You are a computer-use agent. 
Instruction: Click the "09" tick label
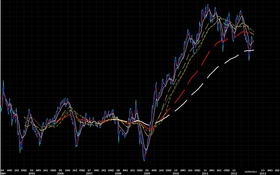tap(147, 171)
